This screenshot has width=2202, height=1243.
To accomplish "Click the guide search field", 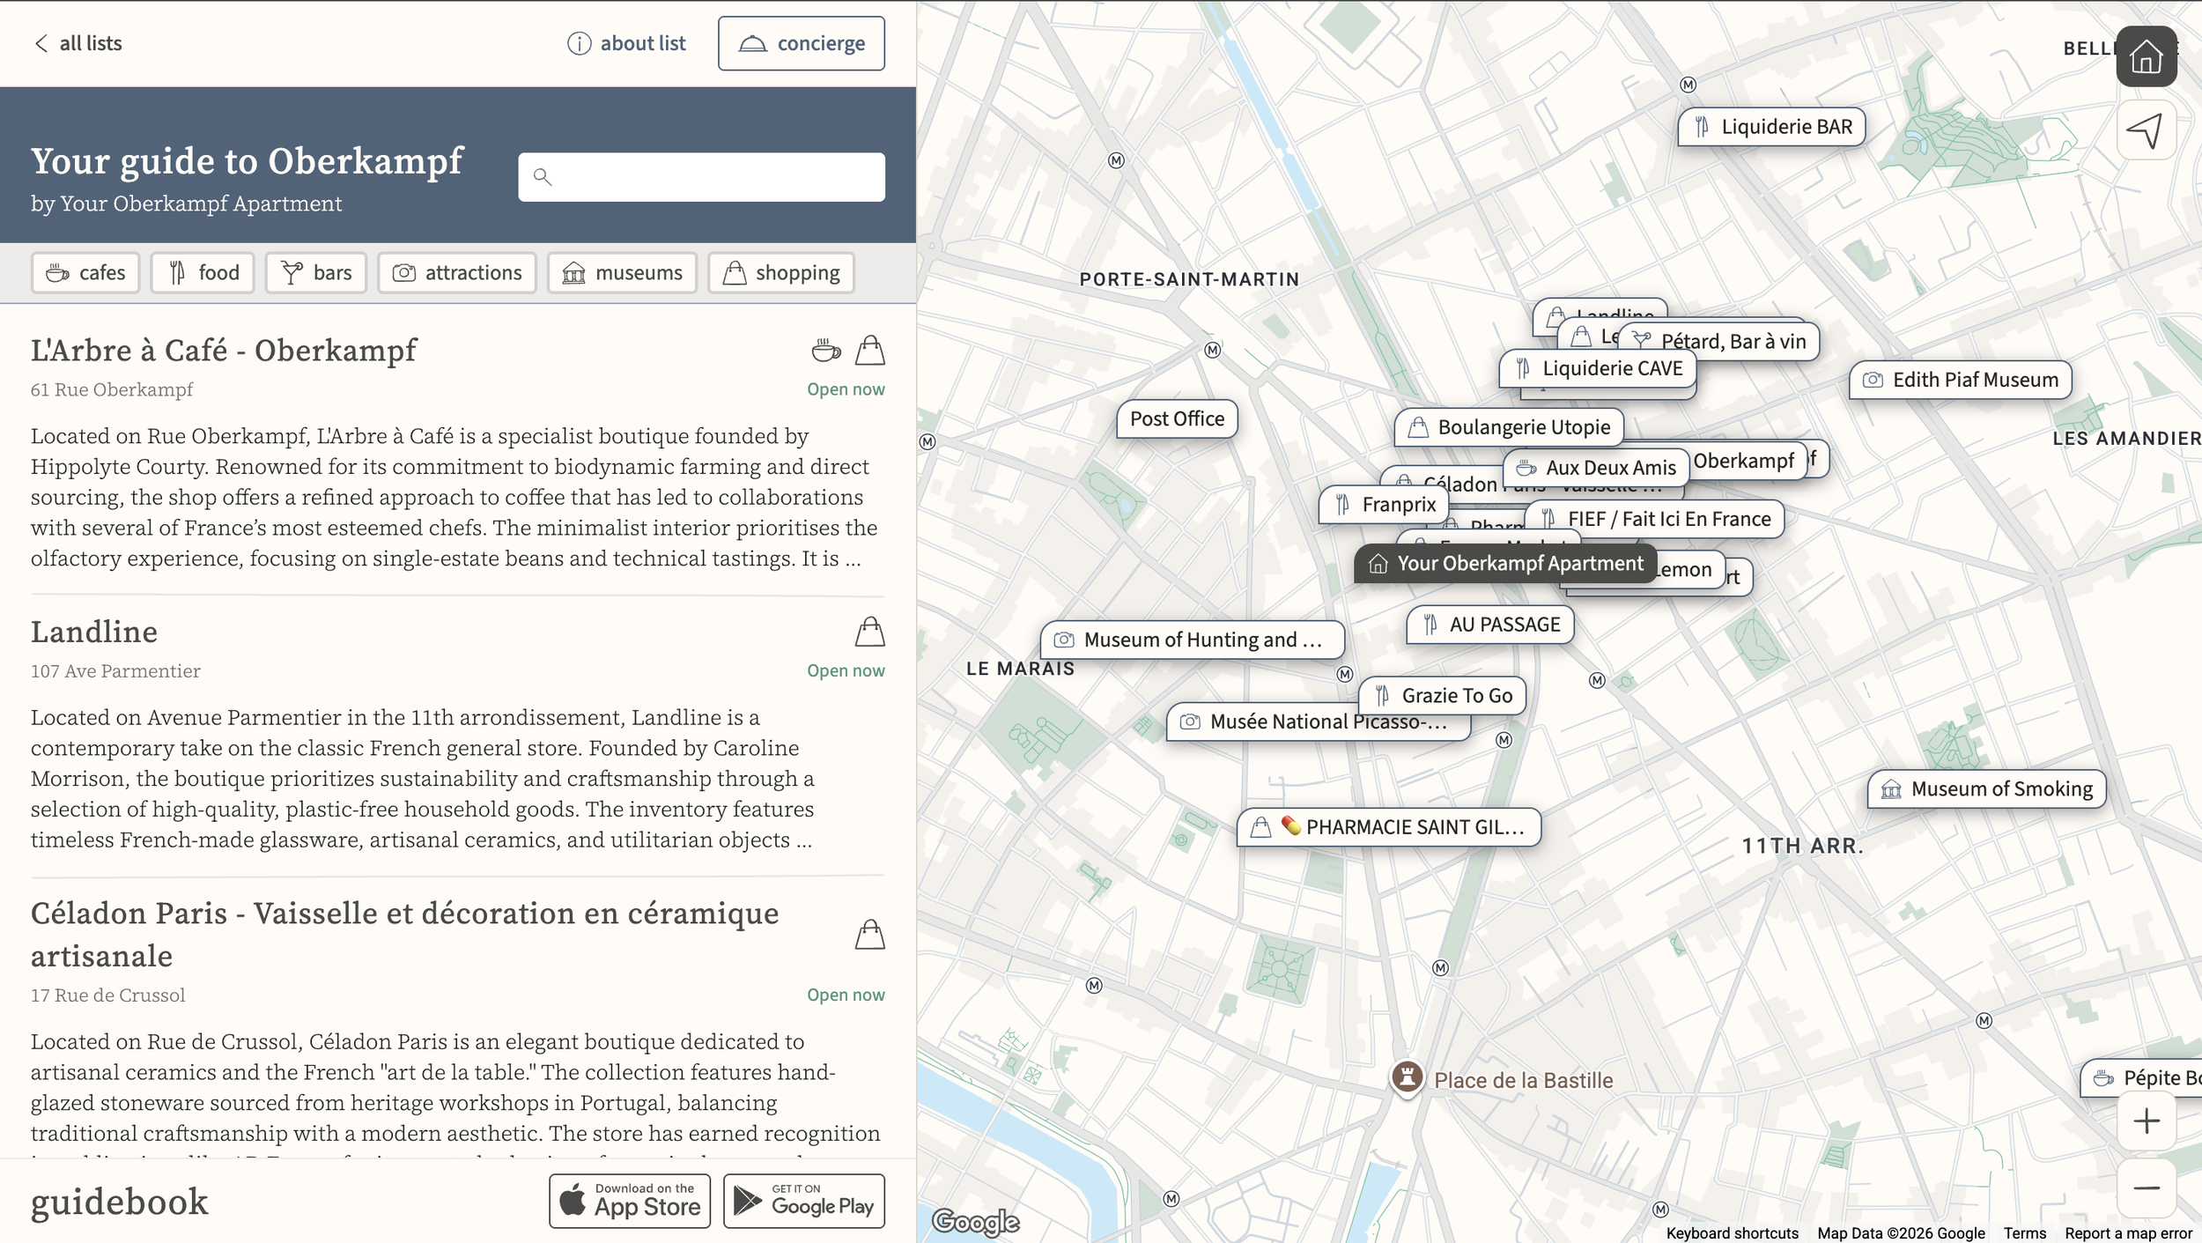I will pyautogui.click(x=701, y=177).
